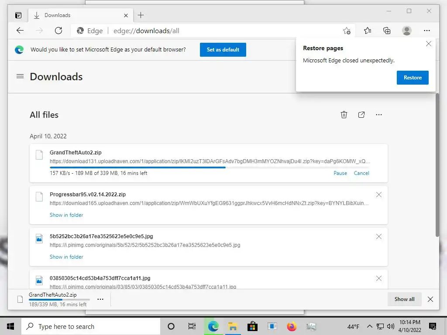Image resolution: width=447 pixels, height=335 pixels.
Task: Show hidden system tray icons
Action: point(369,326)
